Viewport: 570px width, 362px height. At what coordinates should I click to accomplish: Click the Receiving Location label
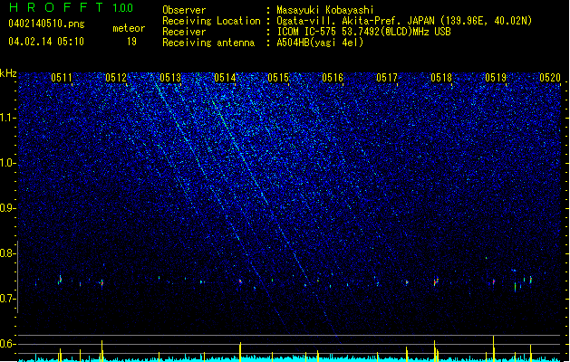211,21
